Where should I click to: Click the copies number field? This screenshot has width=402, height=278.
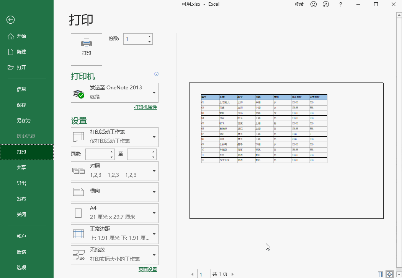coord(135,39)
